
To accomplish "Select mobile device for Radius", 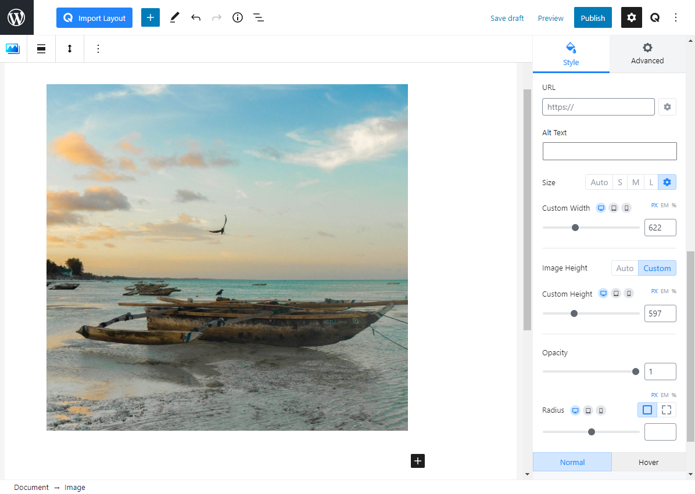I will pos(601,410).
